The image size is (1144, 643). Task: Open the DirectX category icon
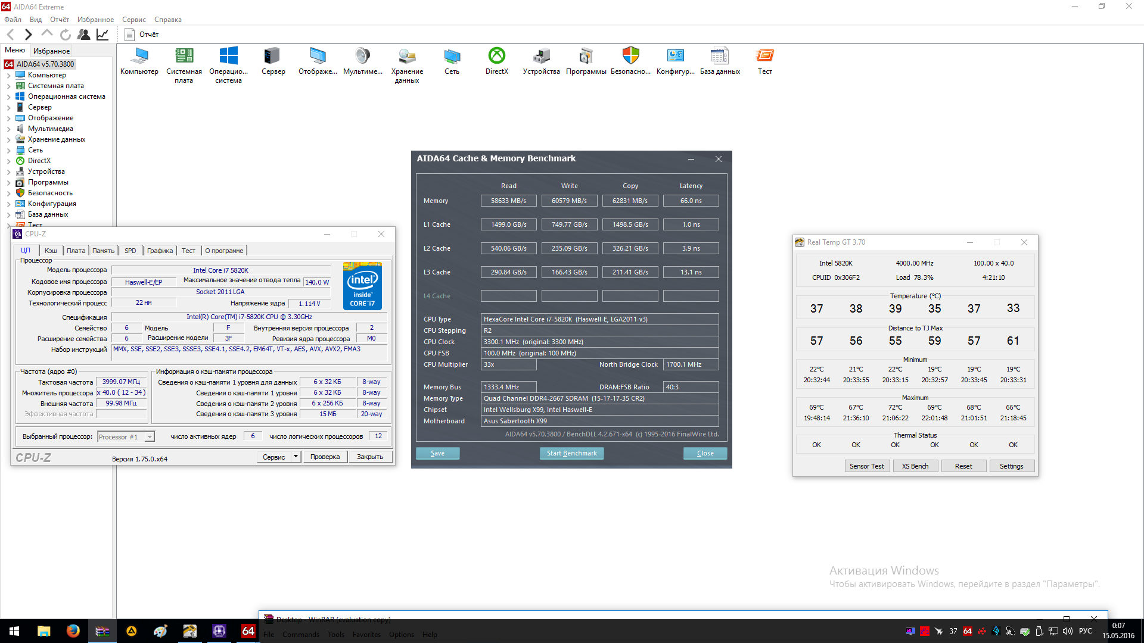(x=496, y=57)
